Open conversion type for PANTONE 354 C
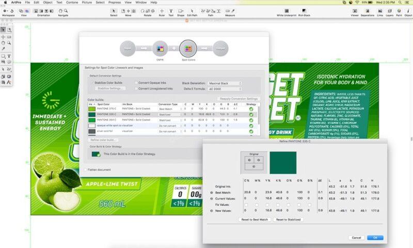The image size is (413, 248). click(x=170, y=120)
